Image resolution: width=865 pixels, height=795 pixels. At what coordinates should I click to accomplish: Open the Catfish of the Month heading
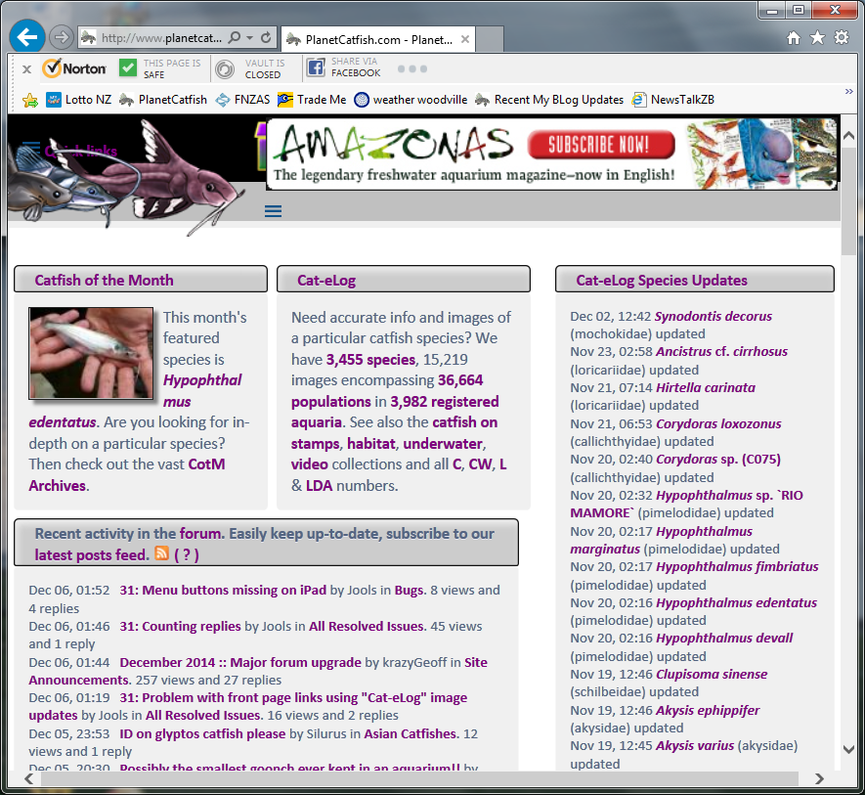tap(104, 281)
